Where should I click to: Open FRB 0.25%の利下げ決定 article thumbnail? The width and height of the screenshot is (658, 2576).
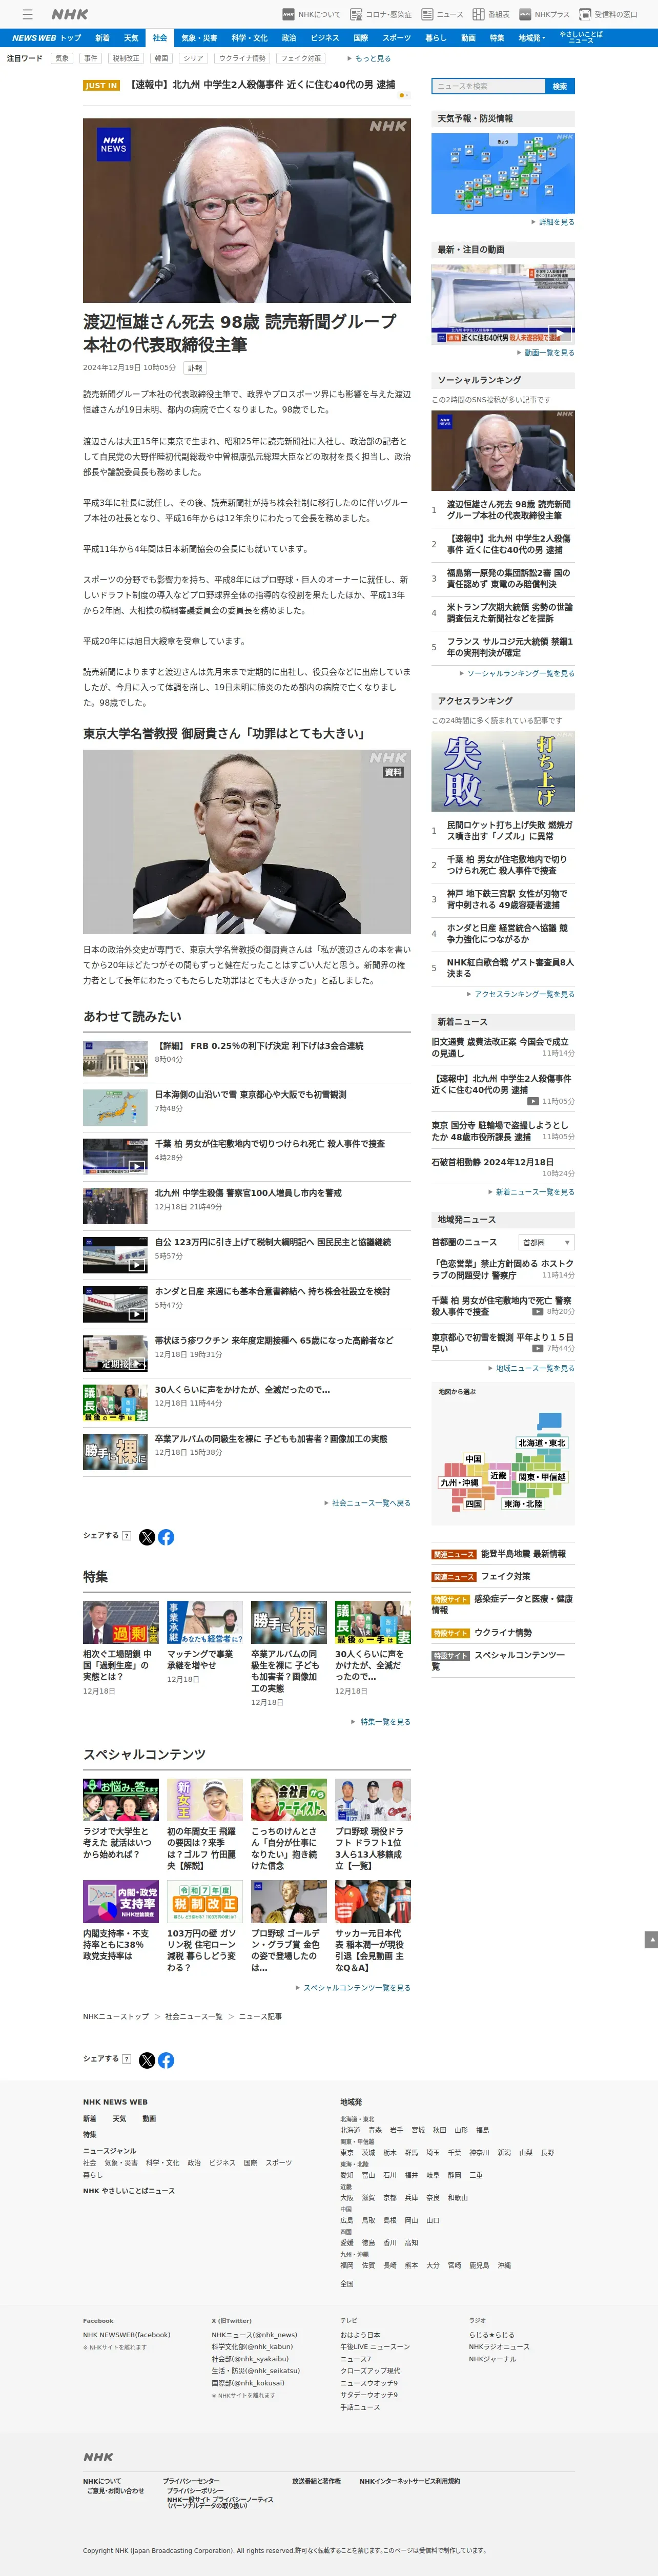(x=115, y=1059)
